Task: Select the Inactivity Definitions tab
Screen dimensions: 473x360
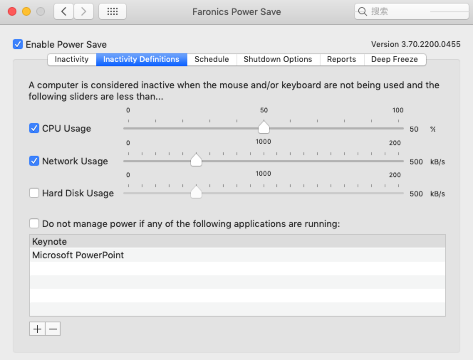Action: click(141, 59)
